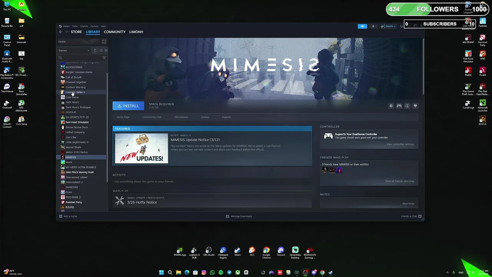Click the Big Picture mode monitor icon

tap(402, 26)
